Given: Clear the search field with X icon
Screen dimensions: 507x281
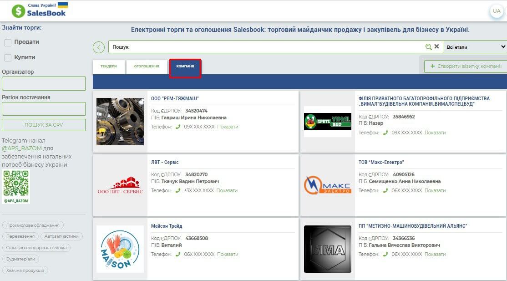Looking at the screenshot, I should 436,46.
